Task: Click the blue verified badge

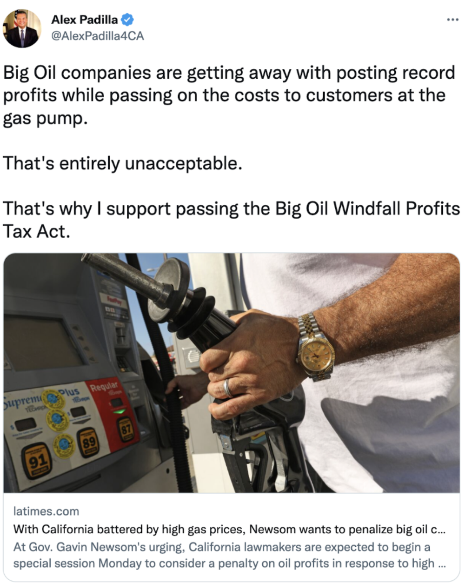Action: [x=127, y=20]
